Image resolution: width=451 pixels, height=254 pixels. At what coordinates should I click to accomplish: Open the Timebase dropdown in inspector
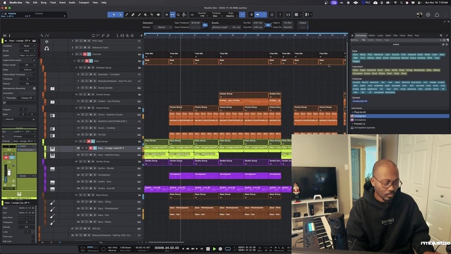pyautogui.click(x=27, y=46)
